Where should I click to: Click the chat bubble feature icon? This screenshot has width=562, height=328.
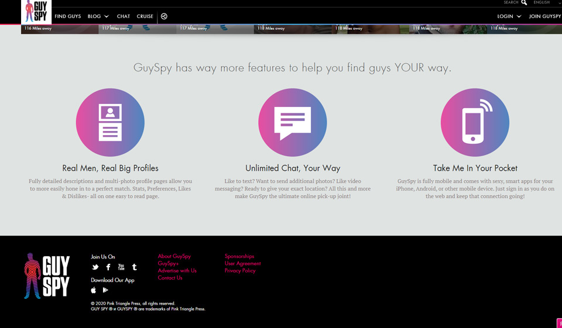point(293,123)
